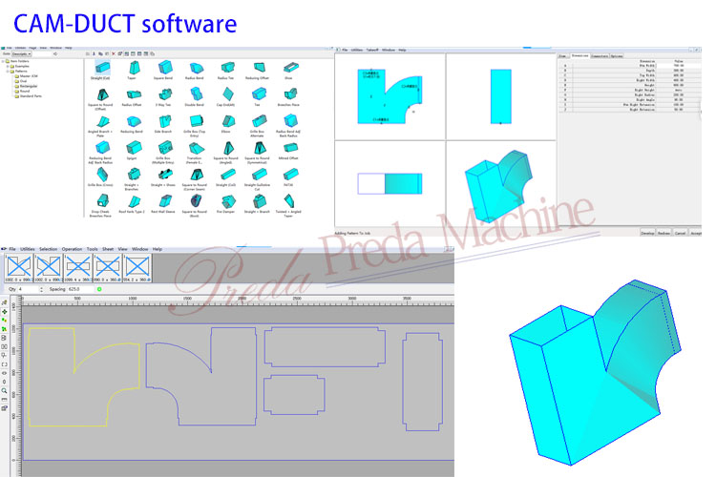
Task: Open the Operation menu in nesting window
Action: (72, 249)
